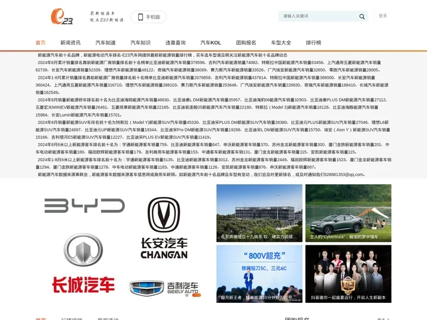Click the phone icon in 手机版 button

coord(141,17)
